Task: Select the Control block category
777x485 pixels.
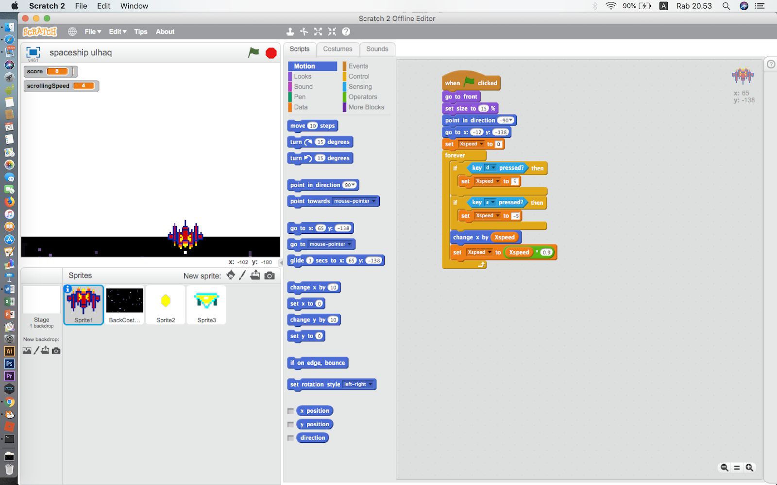Action: (358, 76)
